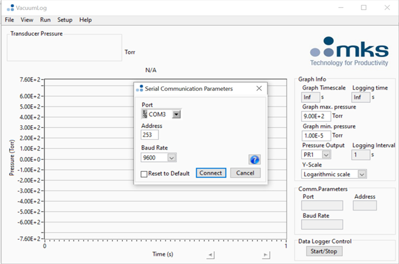Click the left graph scroll arrow

(210, 255)
